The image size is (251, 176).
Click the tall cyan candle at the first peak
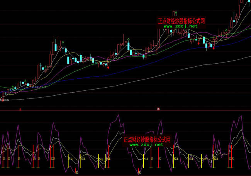pos(56,47)
